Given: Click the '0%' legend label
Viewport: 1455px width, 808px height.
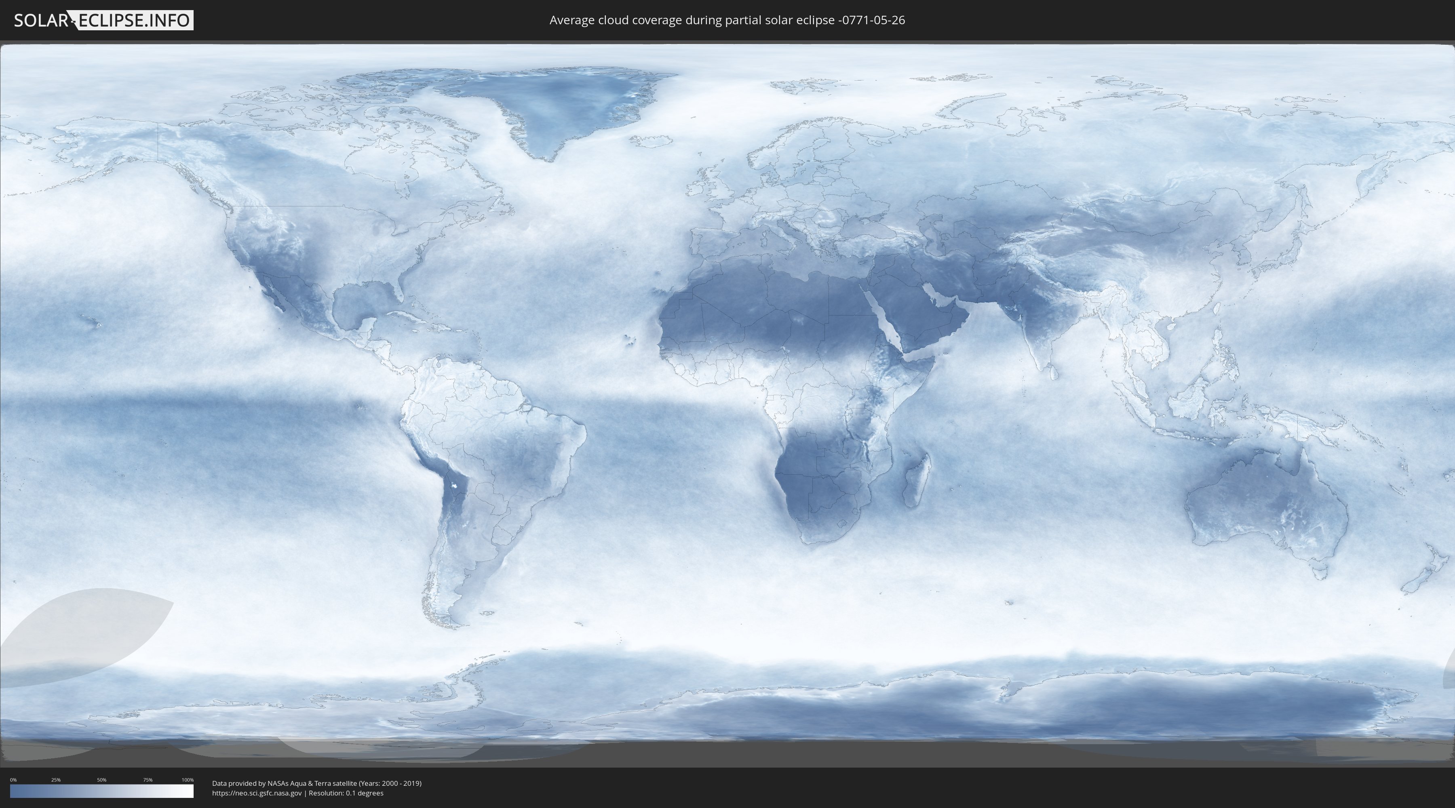Looking at the screenshot, I should tap(13, 780).
